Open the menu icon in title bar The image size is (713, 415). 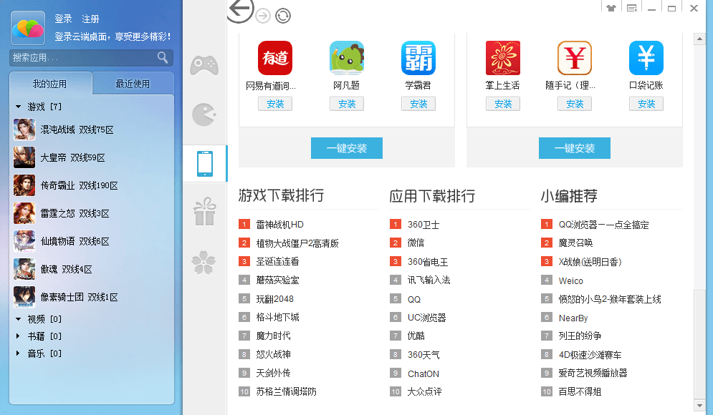631,8
